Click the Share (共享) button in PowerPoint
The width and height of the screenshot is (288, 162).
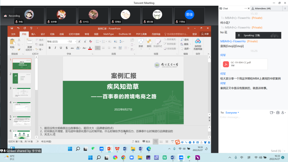[x=204, y=34]
